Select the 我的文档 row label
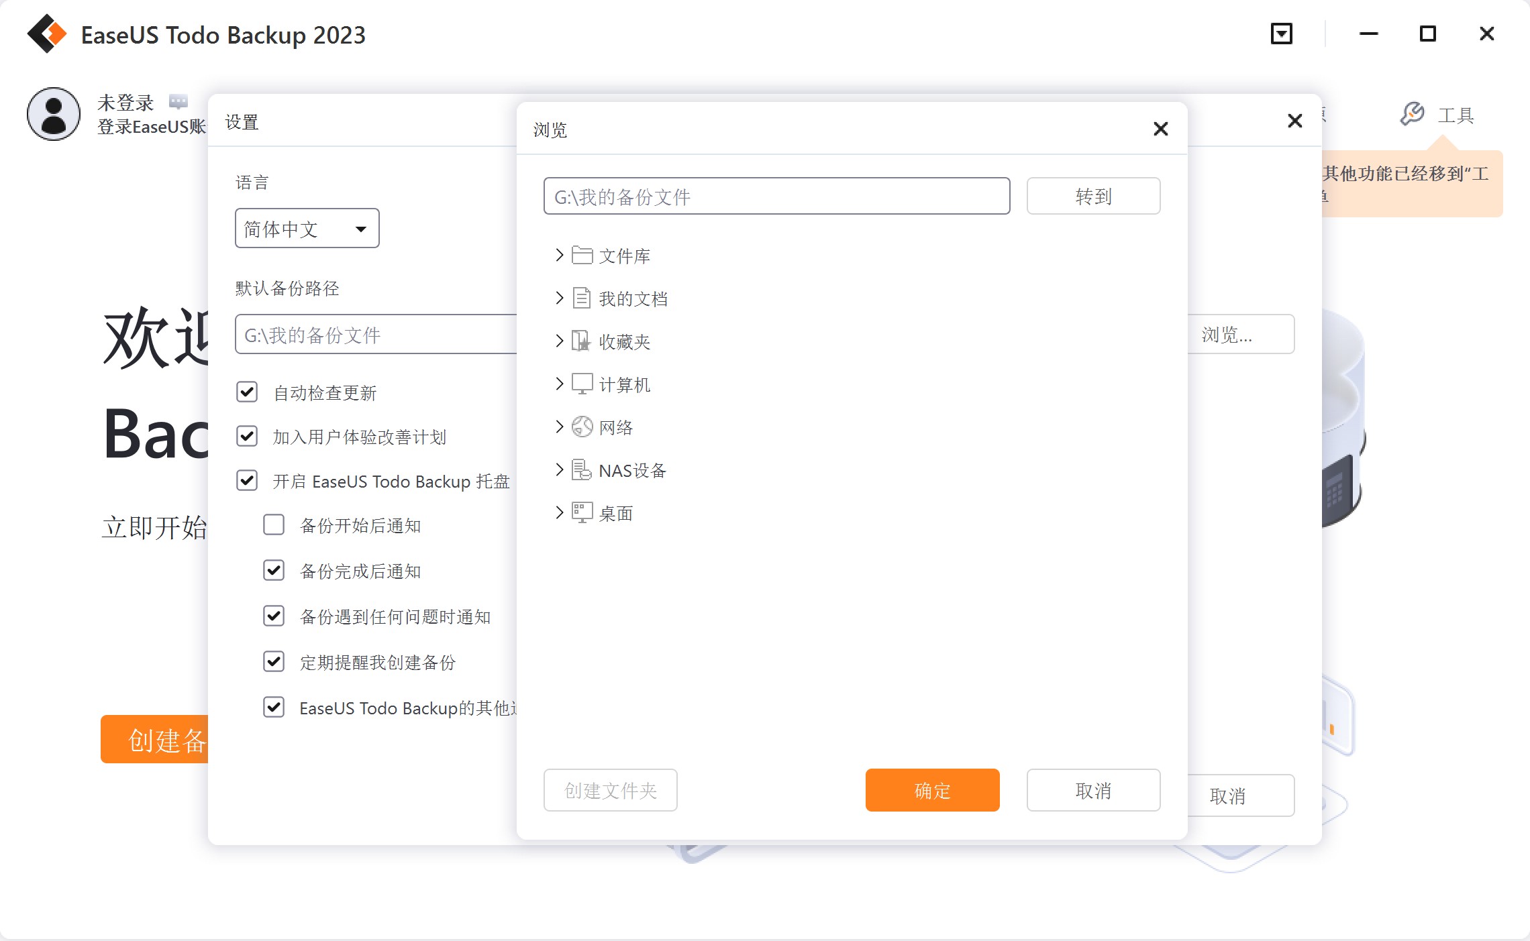The height and width of the screenshot is (941, 1530). [x=633, y=298]
